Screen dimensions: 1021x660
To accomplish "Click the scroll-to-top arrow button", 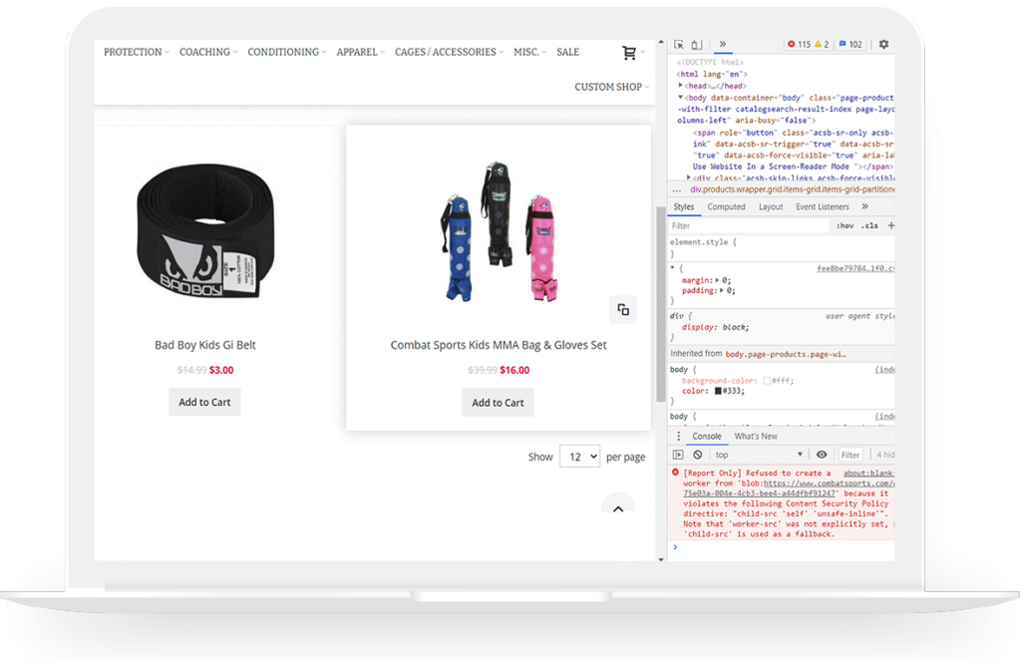I will pos(618,508).
